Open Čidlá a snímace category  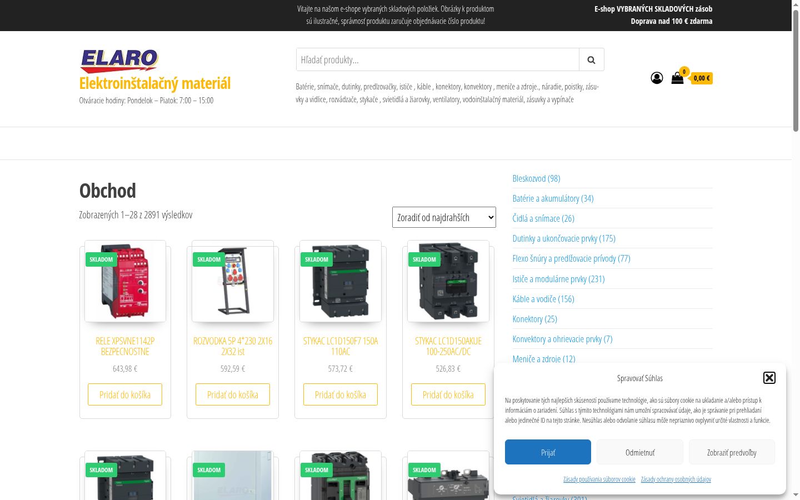point(543,218)
